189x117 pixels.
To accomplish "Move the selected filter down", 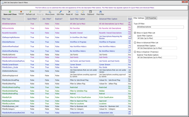I will tap(50, 13).
